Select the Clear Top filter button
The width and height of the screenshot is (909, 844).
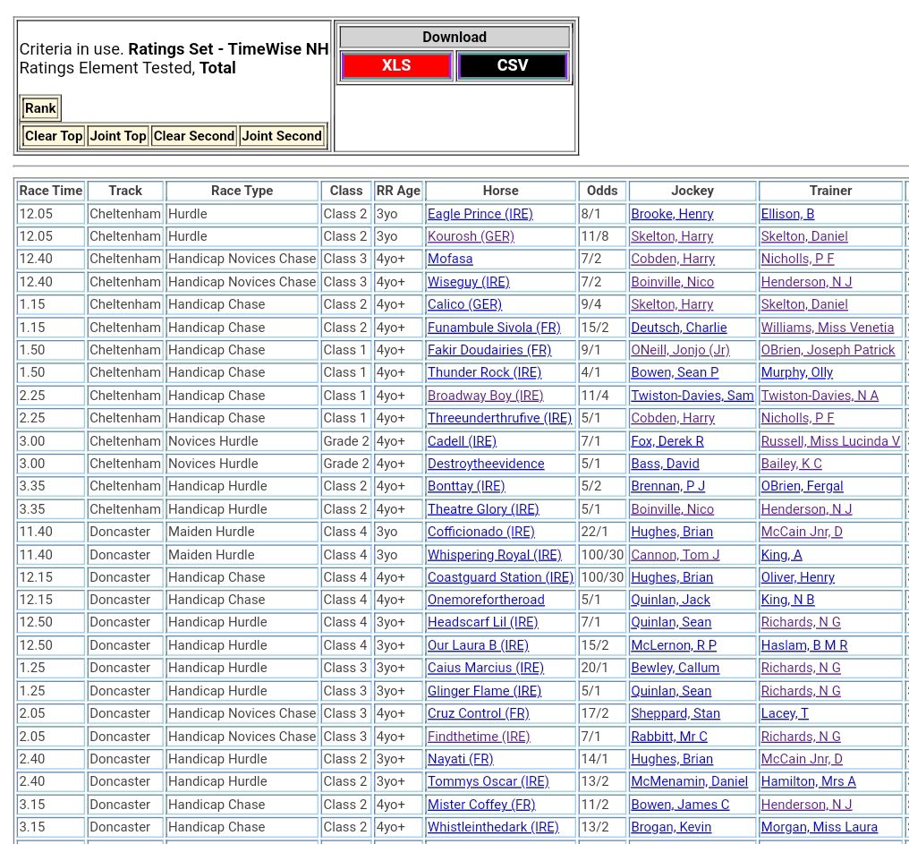tap(54, 136)
